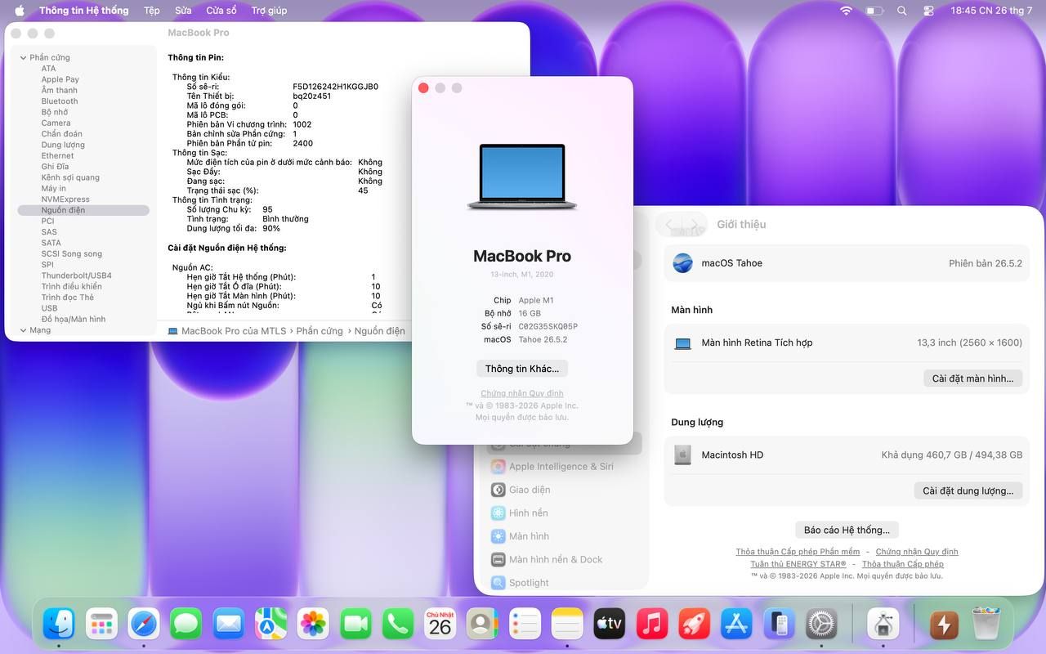Screen dimensions: 1046x654
Task: Open the red rocket app in the Dock
Action: point(694,625)
